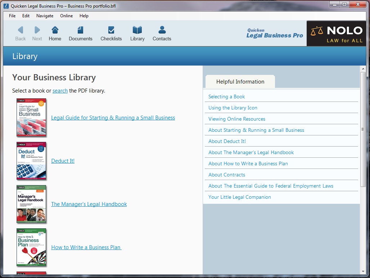Click the search PDF library link

click(x=60, y=90)
